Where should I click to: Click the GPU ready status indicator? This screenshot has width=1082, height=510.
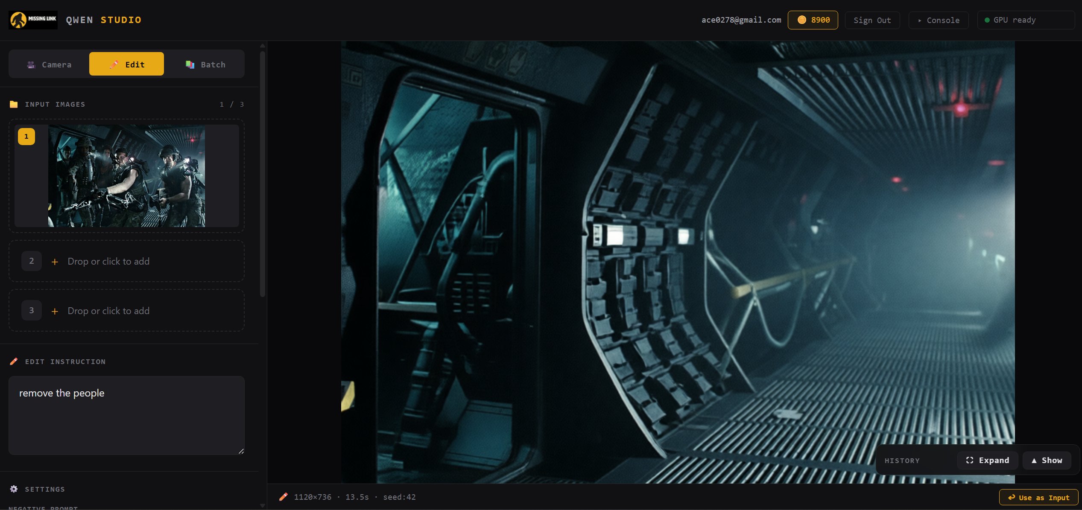1026,20
